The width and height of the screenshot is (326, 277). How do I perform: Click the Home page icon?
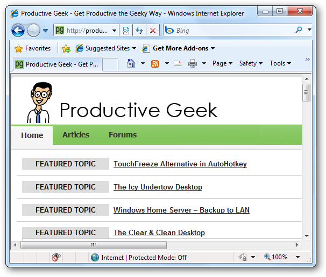pyautogui.click(x=131, y=63)
